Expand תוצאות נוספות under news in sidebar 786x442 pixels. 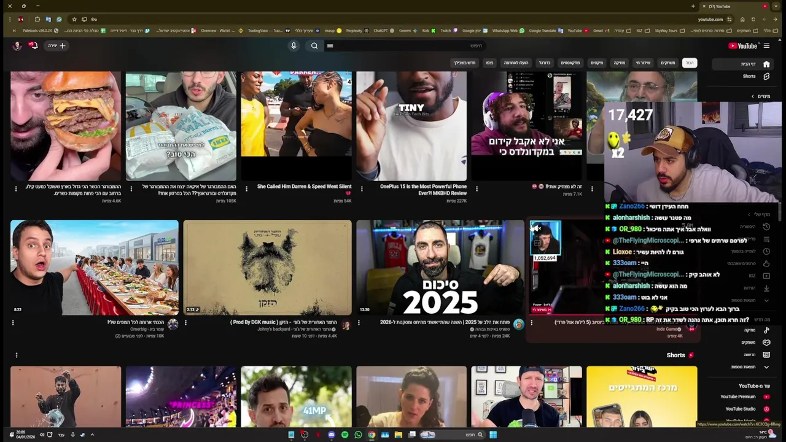pyautogui.click(x=748, y=367)
